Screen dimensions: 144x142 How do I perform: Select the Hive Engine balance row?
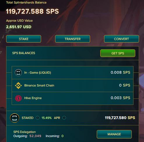[x=73, y=98]
